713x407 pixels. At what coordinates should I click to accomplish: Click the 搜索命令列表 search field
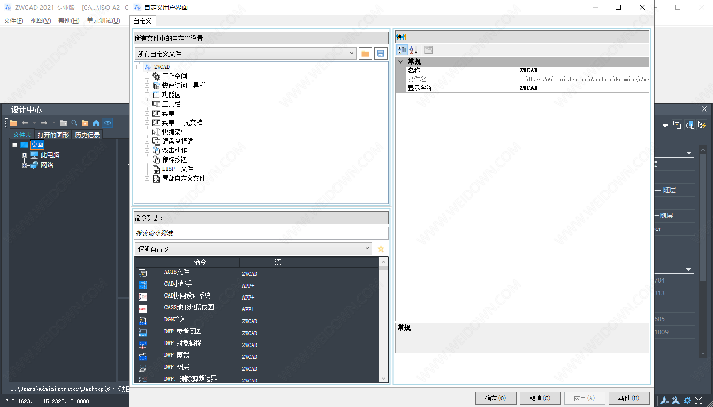click(261, 233)
